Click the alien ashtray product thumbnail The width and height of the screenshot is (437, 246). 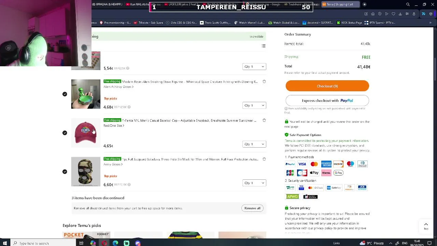[x=86, y=94]
